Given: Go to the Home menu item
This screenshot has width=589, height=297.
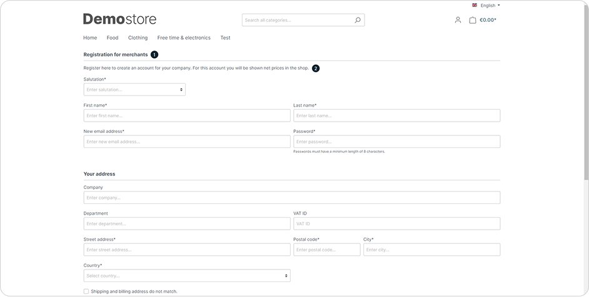Looking at the screenshot, I should [90, 38].
